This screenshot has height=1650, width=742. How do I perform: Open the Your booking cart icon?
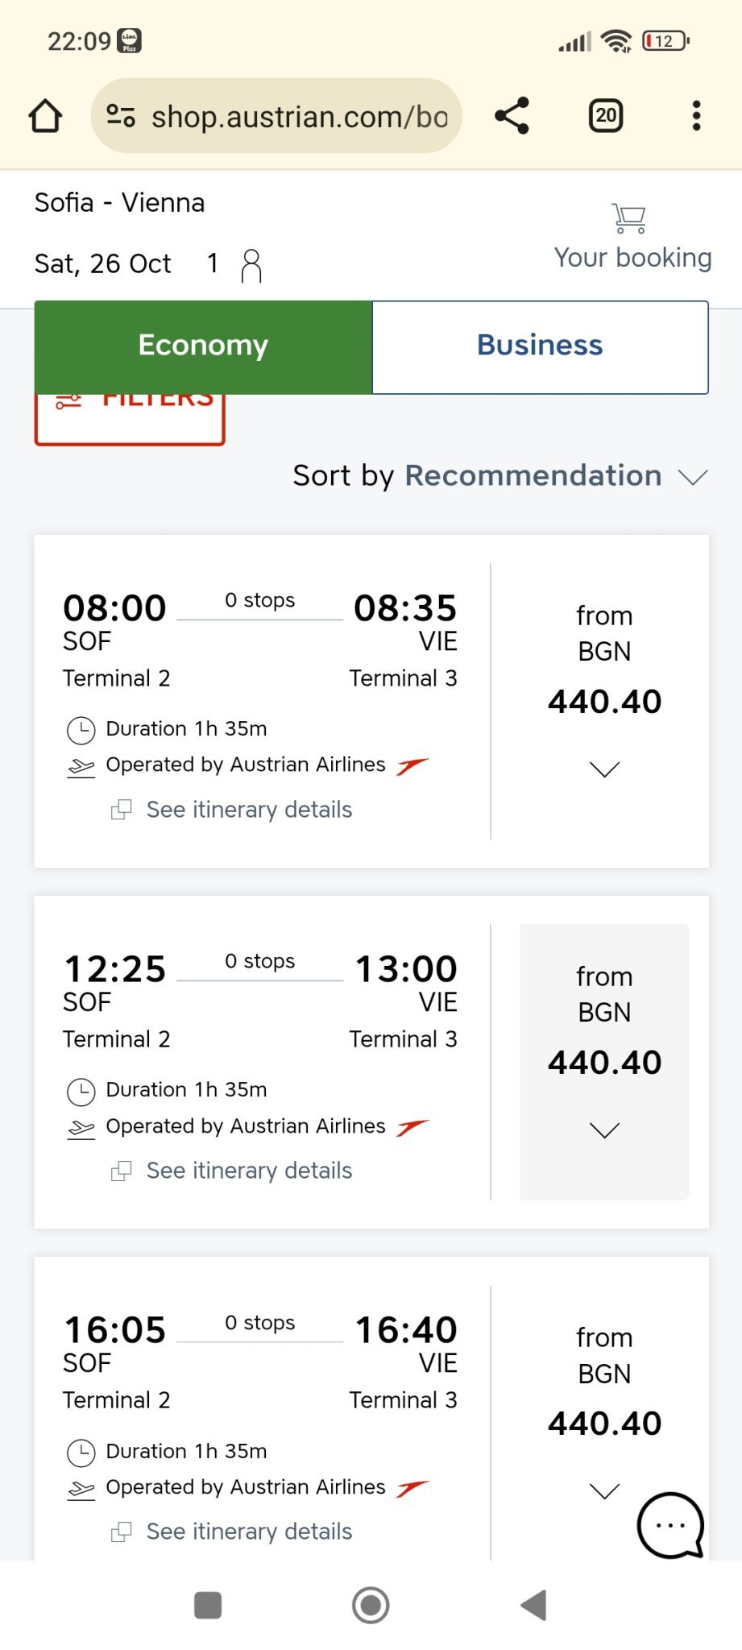click(x=629, y=218)
